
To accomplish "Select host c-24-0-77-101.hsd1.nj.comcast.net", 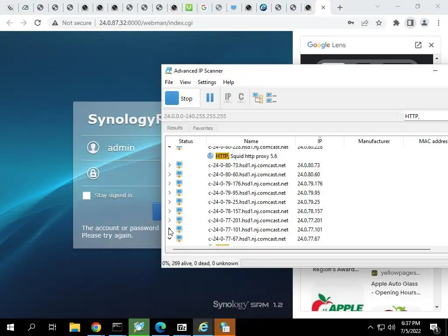I will tap(248, 229).
